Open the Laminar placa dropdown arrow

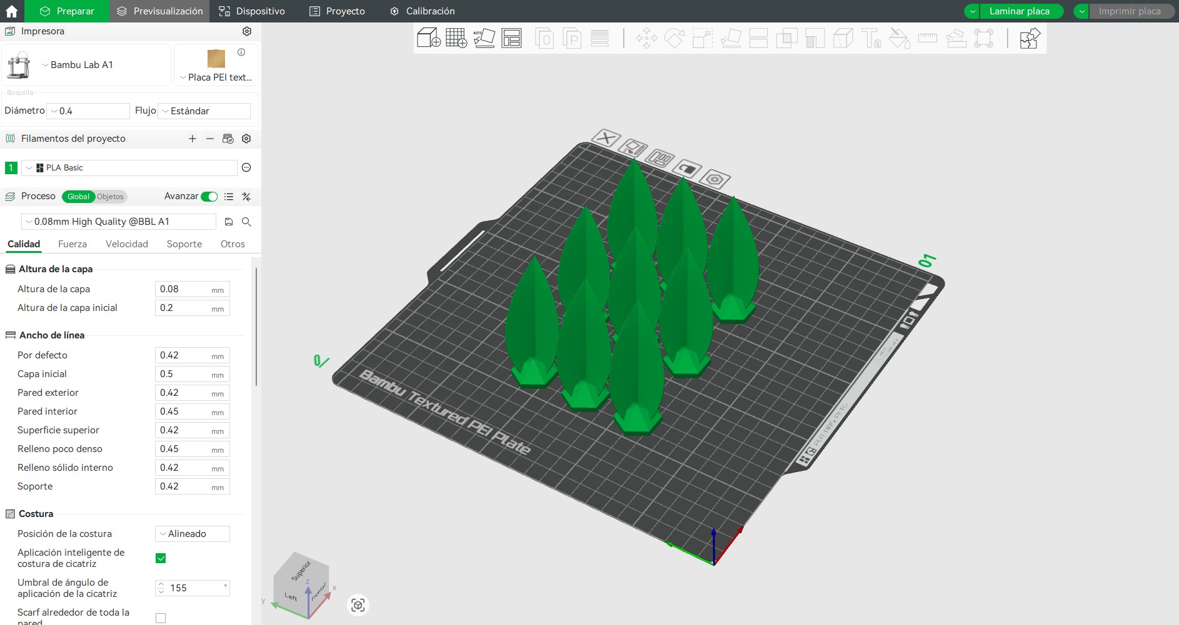[972, 11]
